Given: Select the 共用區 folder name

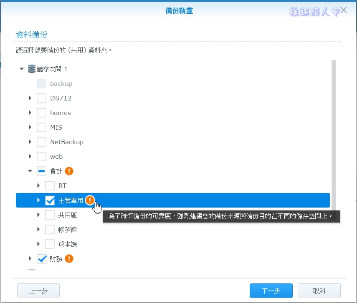Looking at the screenshot, I should point(68,215).
